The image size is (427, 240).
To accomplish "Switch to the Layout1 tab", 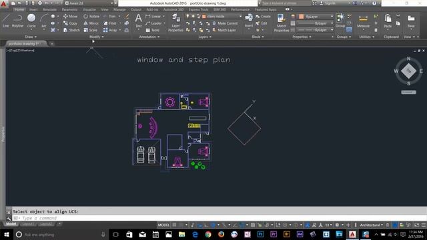I will pos(28,224).
